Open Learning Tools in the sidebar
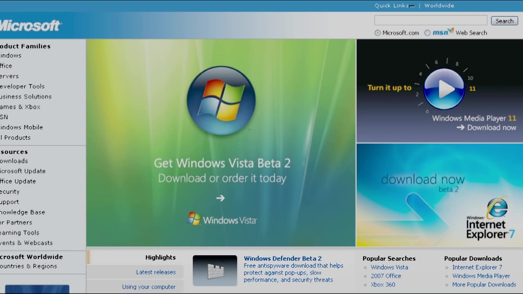The width and height of the screenshot is (523, 294). [x=20, y=233]
